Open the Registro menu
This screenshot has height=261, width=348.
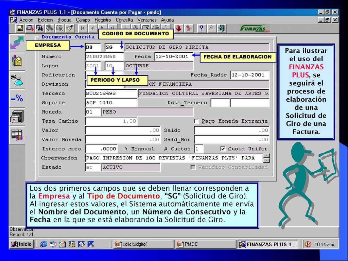103,20
